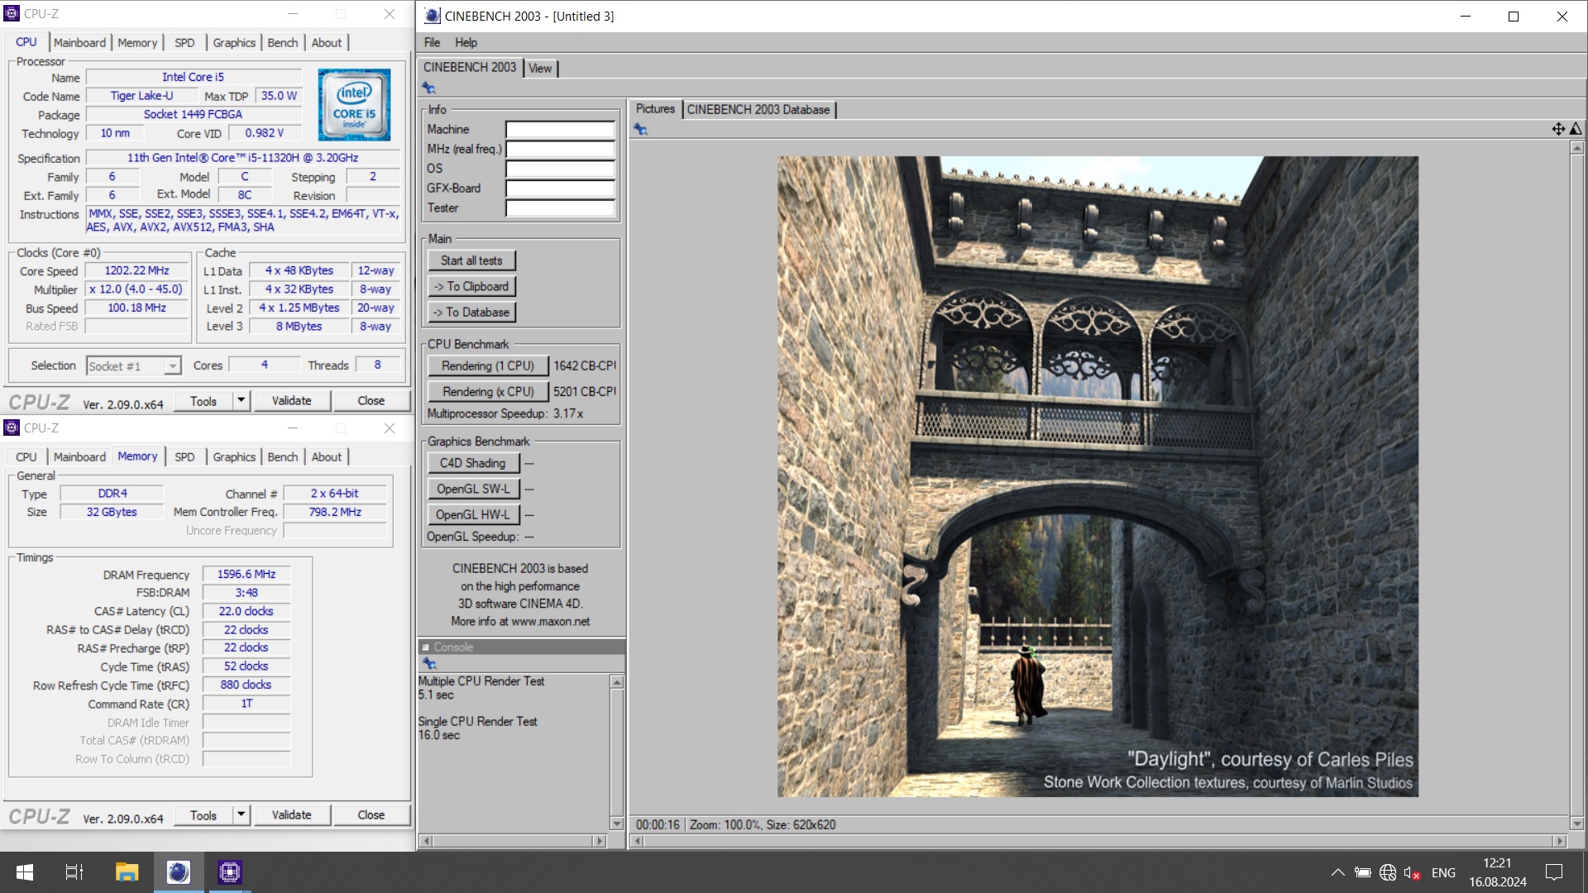
Task: Click console scrollbar up arrow
Action: pos(616,682)
